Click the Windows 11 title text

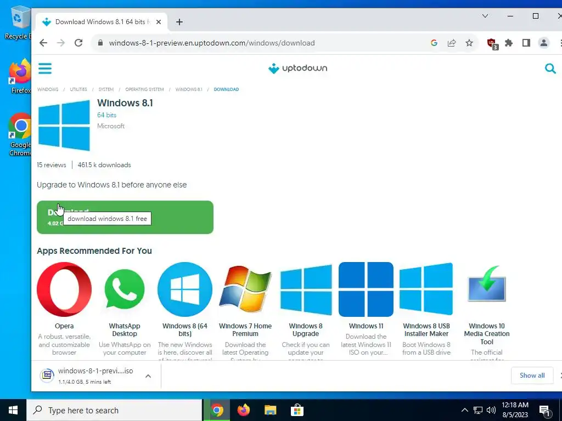tap(366, 326)
